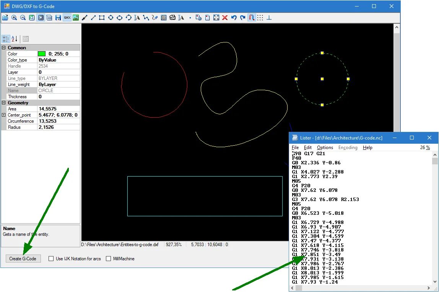Undo the last action
This screenshot has height=292, width=439.
(x=234, y=18)
